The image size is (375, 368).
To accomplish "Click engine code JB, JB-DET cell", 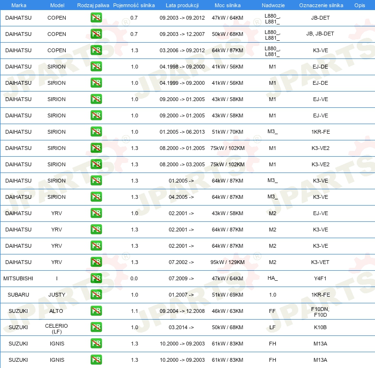I will [x=320, y=34].
